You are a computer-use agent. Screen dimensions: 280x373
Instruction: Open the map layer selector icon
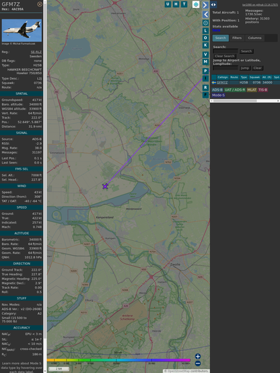point(196,5)
